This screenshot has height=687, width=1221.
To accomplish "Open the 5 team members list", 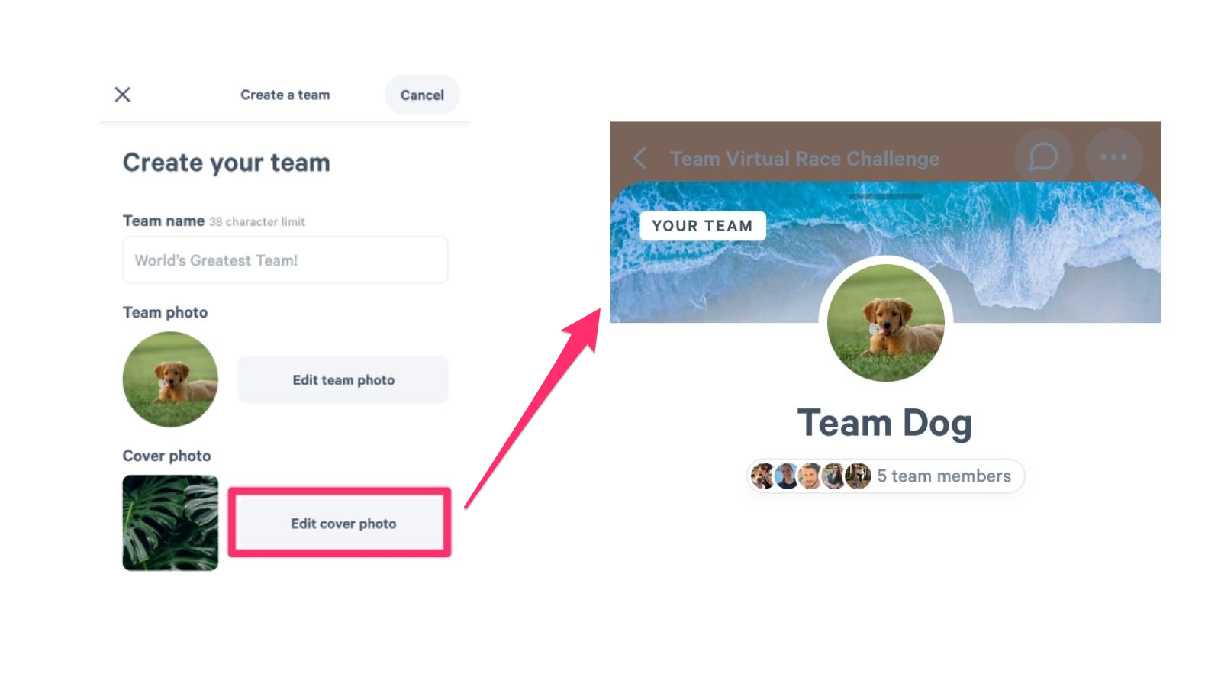I will 885,476.
